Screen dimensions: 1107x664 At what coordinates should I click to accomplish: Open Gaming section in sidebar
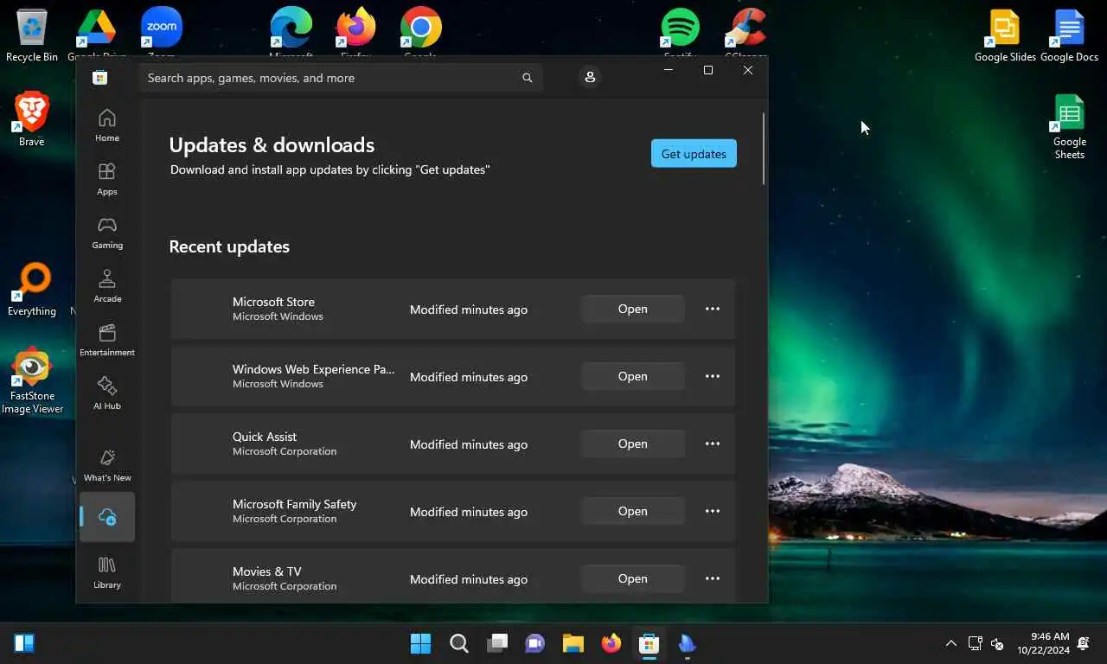[107, 233]
